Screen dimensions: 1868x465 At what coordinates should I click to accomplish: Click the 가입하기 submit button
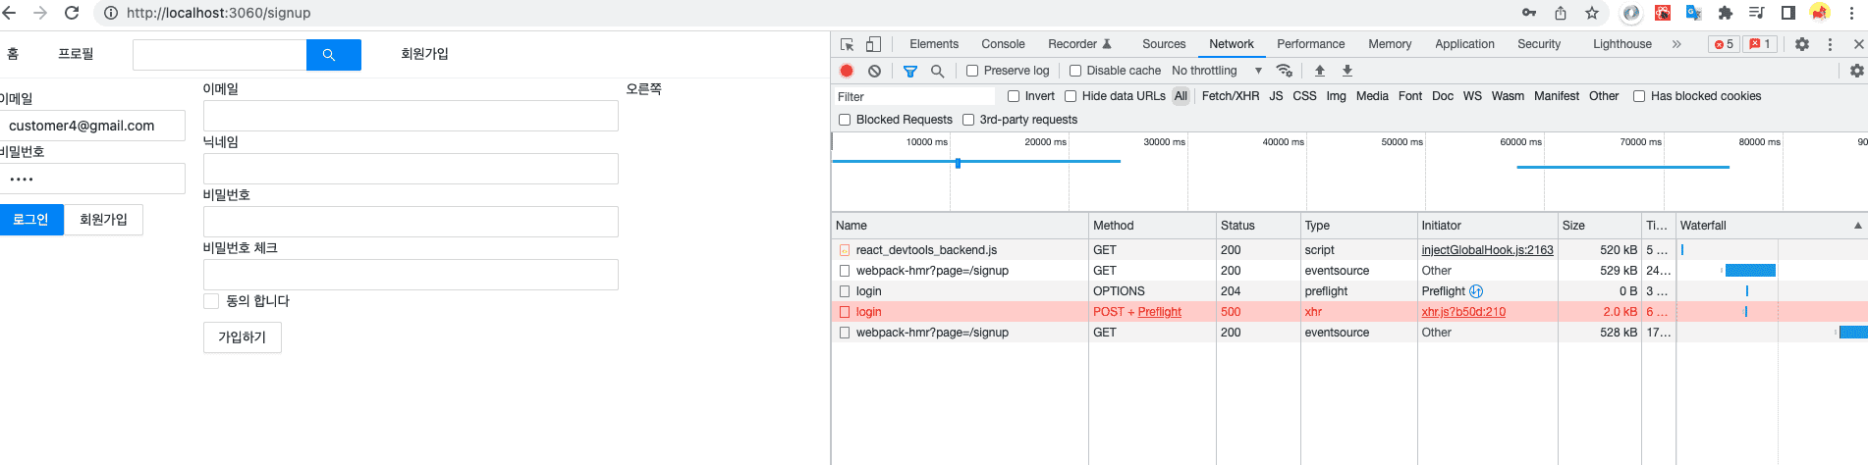tap(243, 337)
